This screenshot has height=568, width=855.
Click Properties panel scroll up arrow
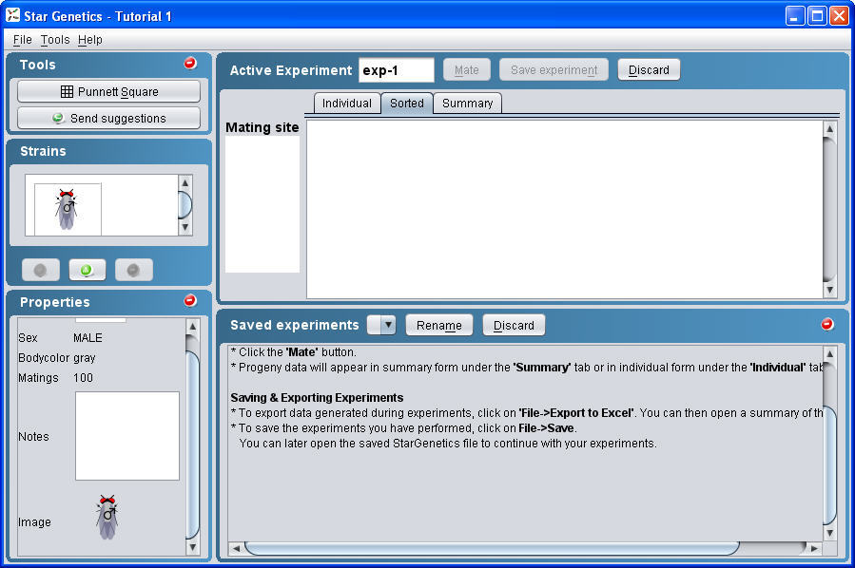click(192, 326)
